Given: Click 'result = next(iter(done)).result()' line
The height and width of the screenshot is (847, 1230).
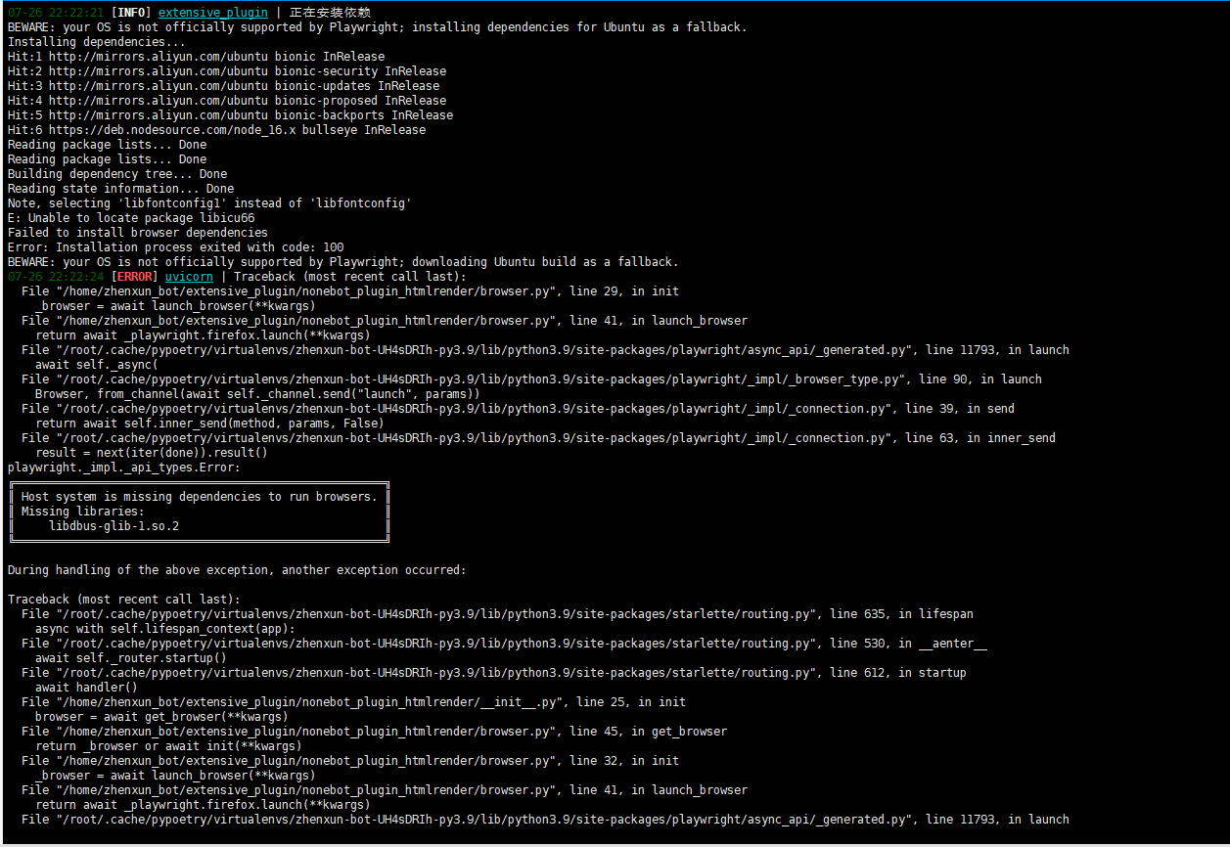Looking at the screenshot, I should (152, 453).
